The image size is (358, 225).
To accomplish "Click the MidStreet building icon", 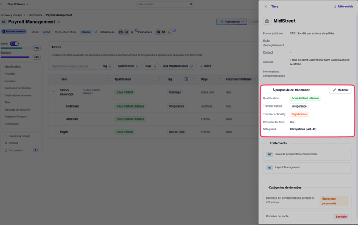I will click(267, 21).
